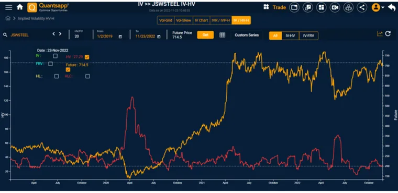Viewport: 398px width, 193px height.
Task: Open the IVR / IVP-H tab
Action: (221, 20)
